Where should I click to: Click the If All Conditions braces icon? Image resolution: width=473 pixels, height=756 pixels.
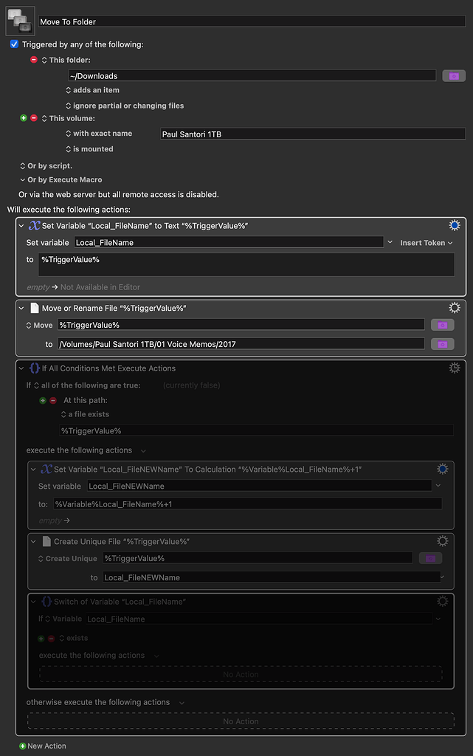[x=35, y=368]
